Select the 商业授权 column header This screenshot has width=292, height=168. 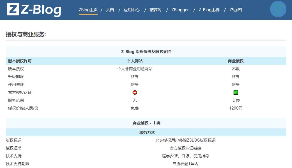tap(236, 61)
